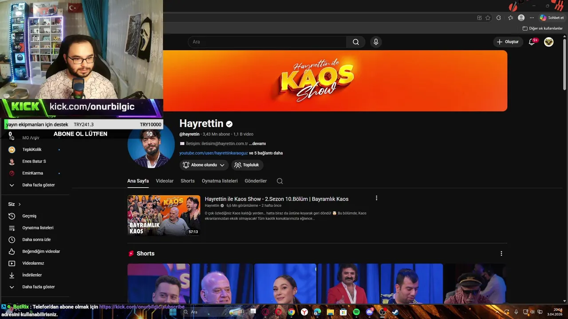This screenshot has width=568, height=319.
Task: Open the YouTube notifications bell
Action: [x=532, y=42]
